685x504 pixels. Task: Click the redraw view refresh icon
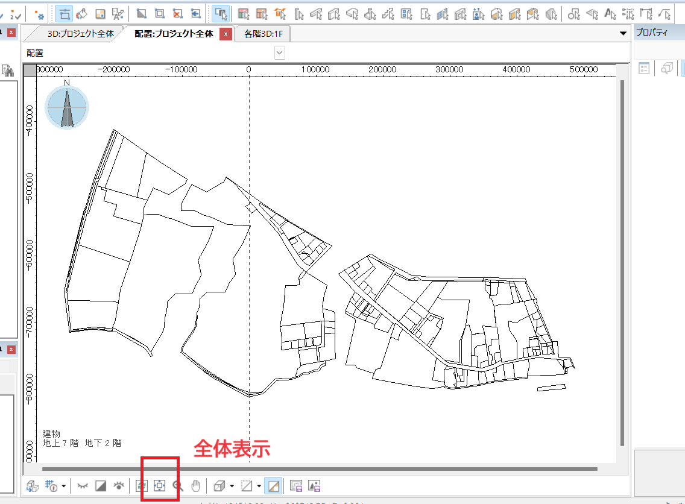tap(141, 485)
